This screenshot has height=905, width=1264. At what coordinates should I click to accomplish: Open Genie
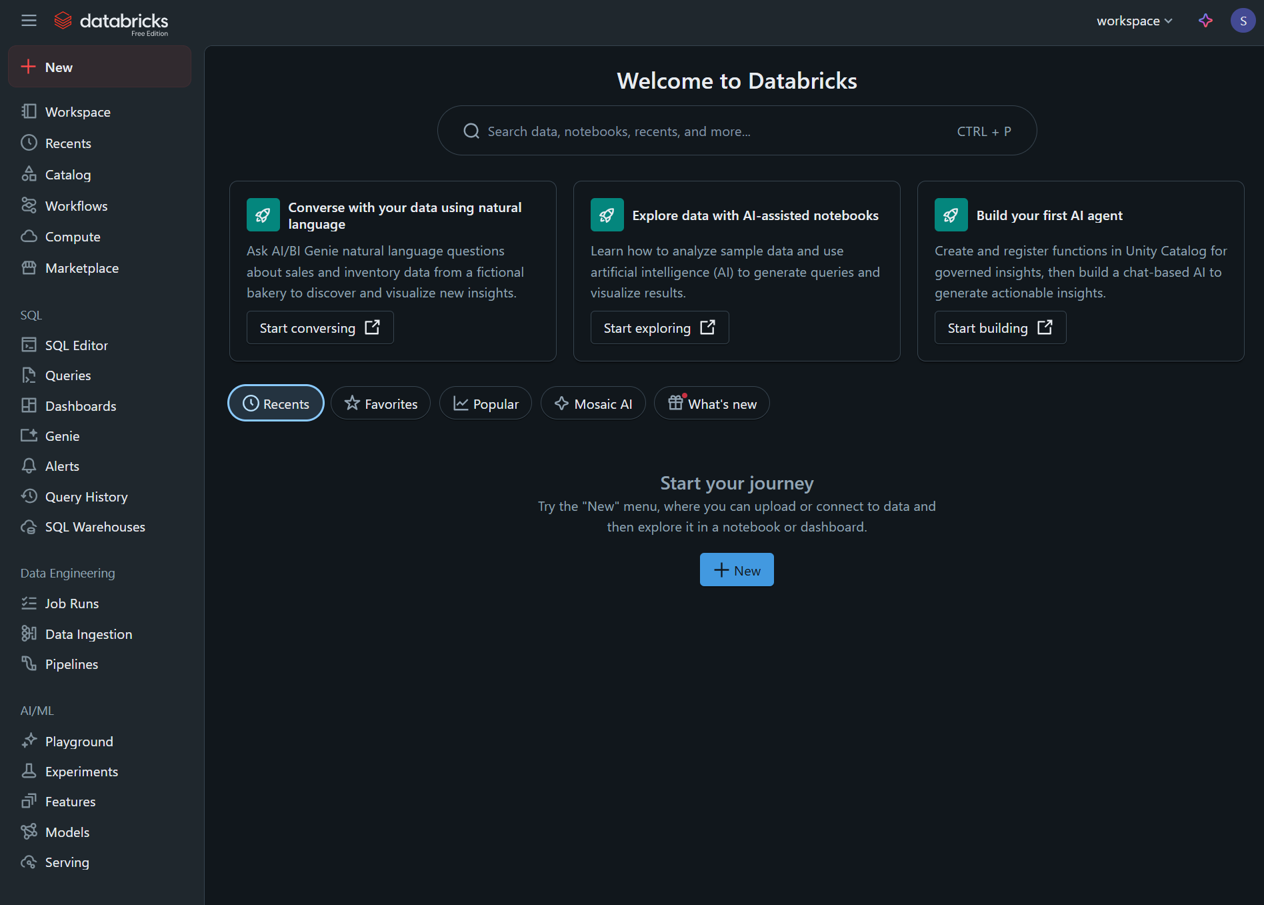click(x=100, y=436)
